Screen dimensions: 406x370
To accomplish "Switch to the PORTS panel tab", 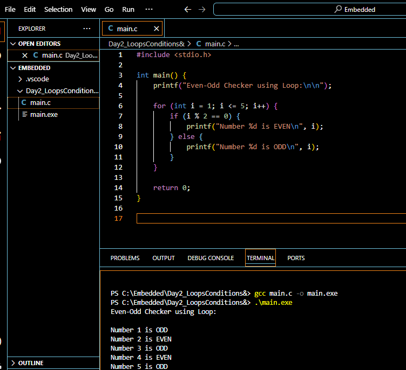I will click(x=296, y=258).
